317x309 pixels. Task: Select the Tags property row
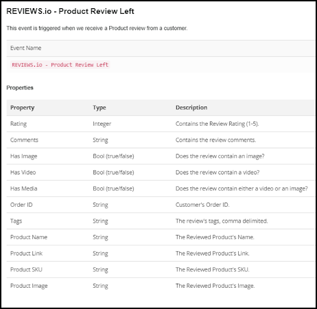click(x=161, y=221)
